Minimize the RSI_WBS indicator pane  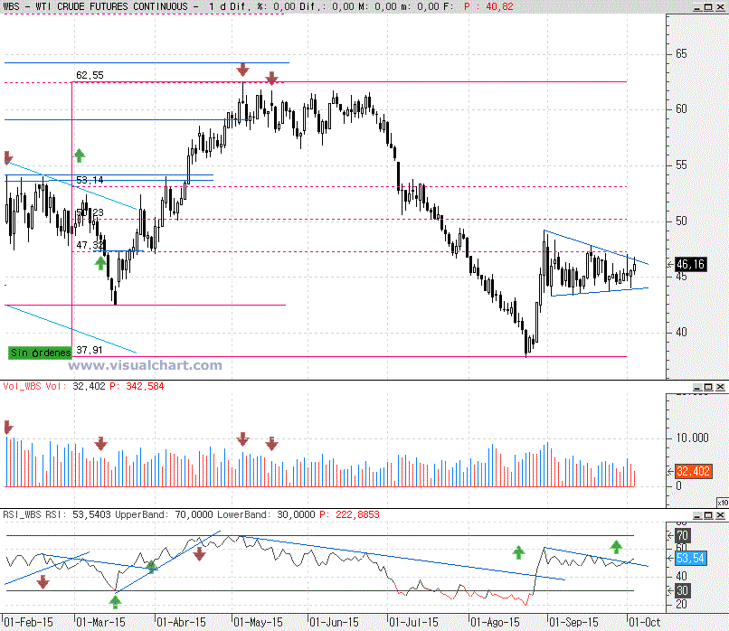point(697,515)
